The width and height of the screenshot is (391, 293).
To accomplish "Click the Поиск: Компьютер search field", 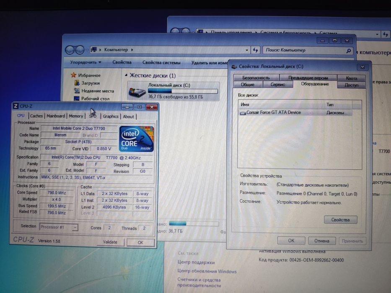I will click(x=308, y=50).
